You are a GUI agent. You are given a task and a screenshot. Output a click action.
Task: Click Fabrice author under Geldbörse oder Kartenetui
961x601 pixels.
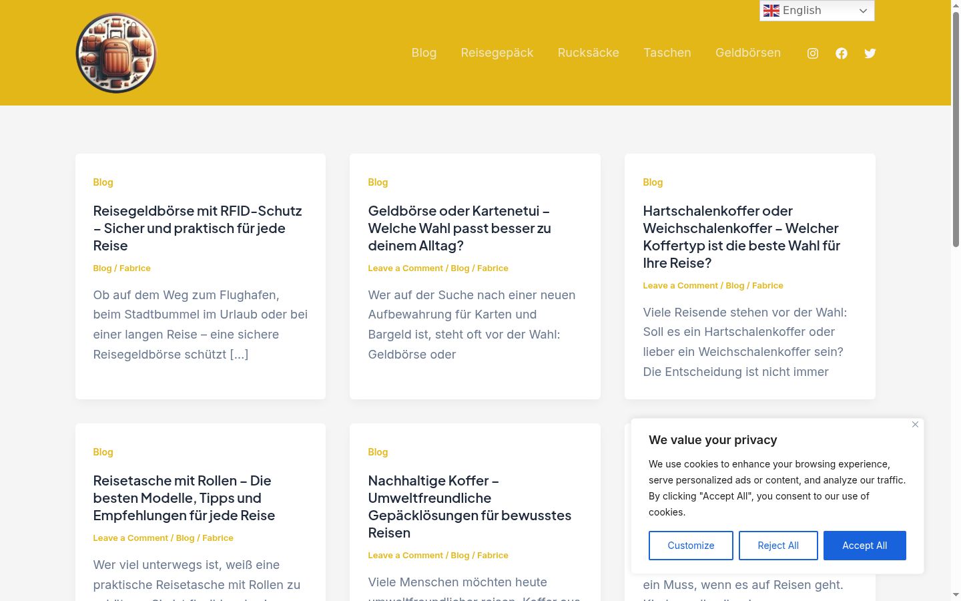click(x=493, y=268)
